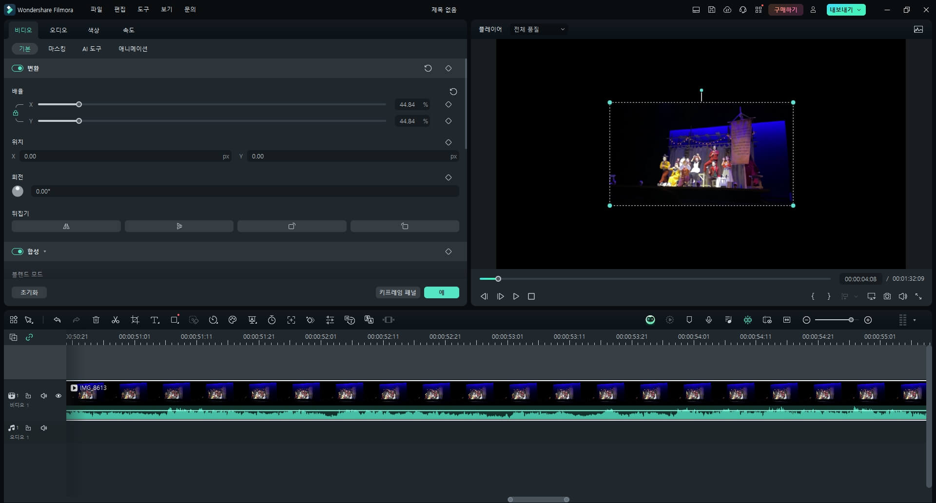Click the 키프레임 패널 button
936x503 pixels.
(x=398, y=292)
